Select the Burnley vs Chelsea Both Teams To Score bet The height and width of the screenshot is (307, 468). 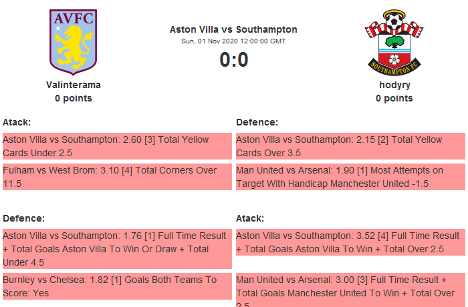tap(117, 286)
